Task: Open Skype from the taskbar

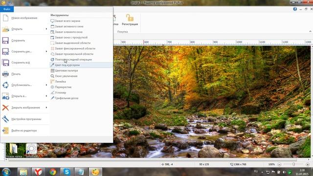Action: [x=67, y=172]
